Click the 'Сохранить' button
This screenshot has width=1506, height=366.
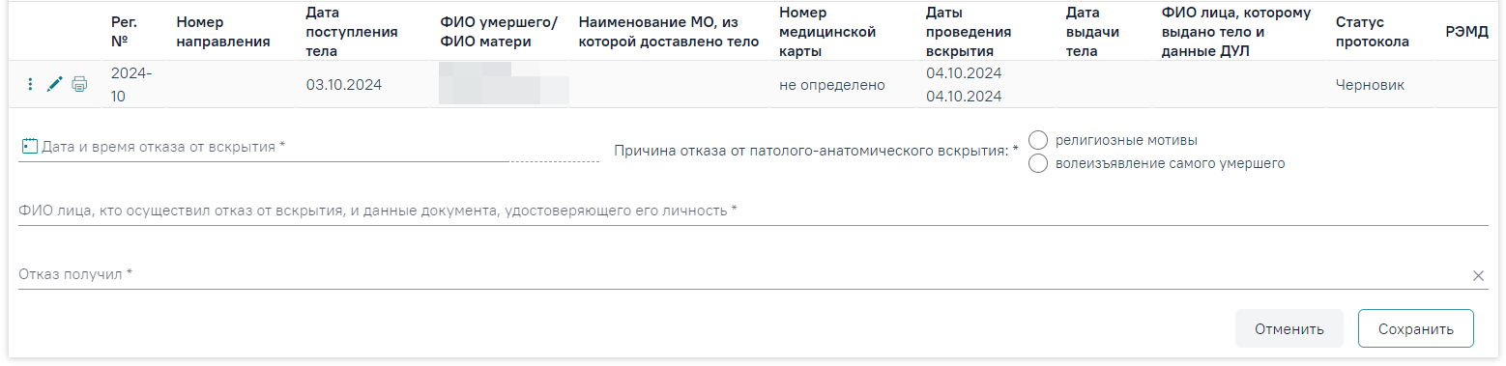coord(1416,328)
